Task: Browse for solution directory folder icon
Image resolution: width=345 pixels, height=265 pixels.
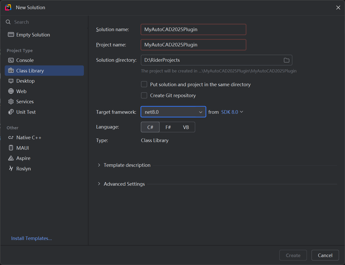Action: pyautogui.click(x=287, y=60)
